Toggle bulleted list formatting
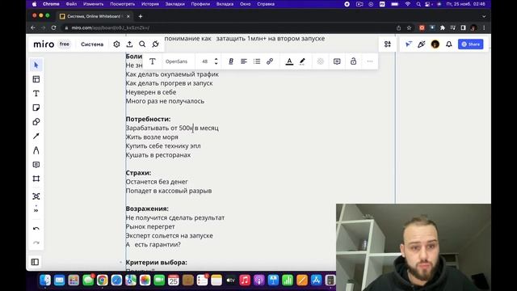This screenshot has height=291, width=517. point(257,61)
